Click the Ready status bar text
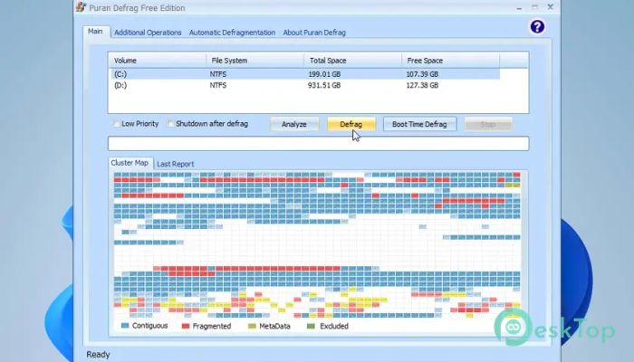This screenshot has width=634, height=362. [x=98, y=355]
